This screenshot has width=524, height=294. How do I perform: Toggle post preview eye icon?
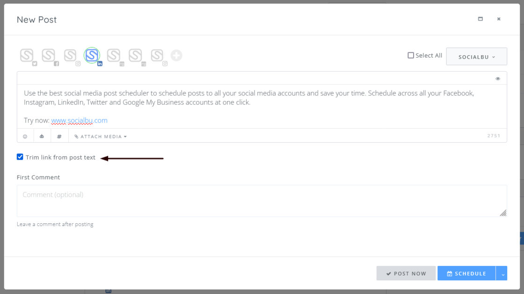tap(498, 79)
